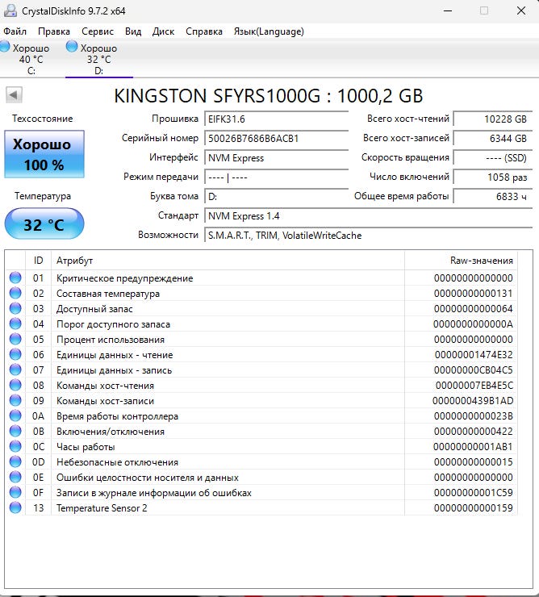The height and width of the screenshot is (597, 539).
Task: Click the Атрибут column header
Action: tap(228, 261)
